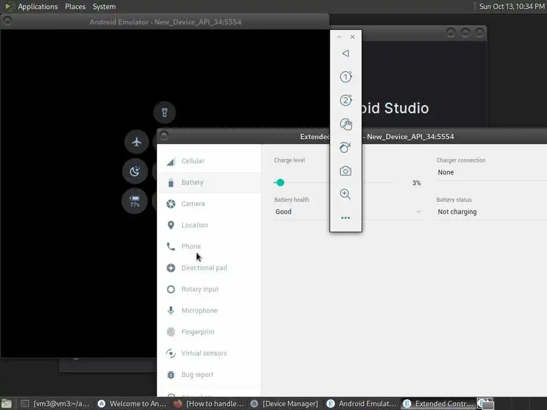This screenshot has height=410, width=547.
Task: Open the Rotary input section
Action: [209, 289]
